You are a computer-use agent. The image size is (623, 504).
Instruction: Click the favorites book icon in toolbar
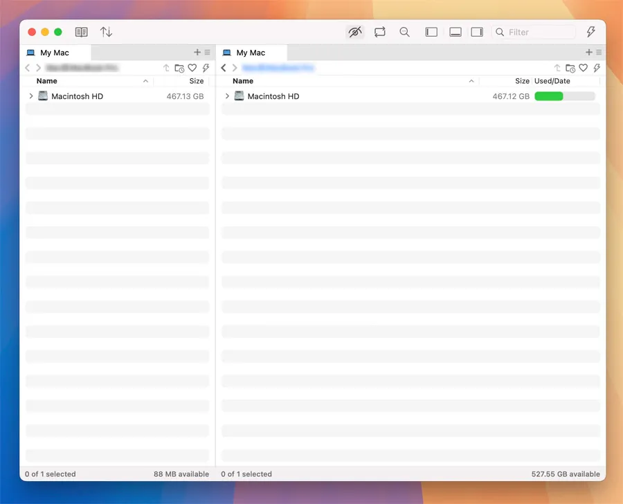pyautogui.click(x=82, y=32)
